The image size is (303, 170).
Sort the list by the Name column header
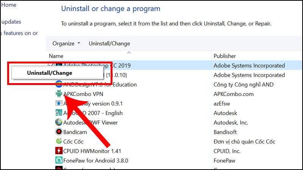56,56
